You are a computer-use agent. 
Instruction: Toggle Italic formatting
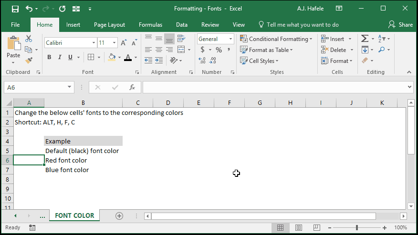tap(60, 57)
